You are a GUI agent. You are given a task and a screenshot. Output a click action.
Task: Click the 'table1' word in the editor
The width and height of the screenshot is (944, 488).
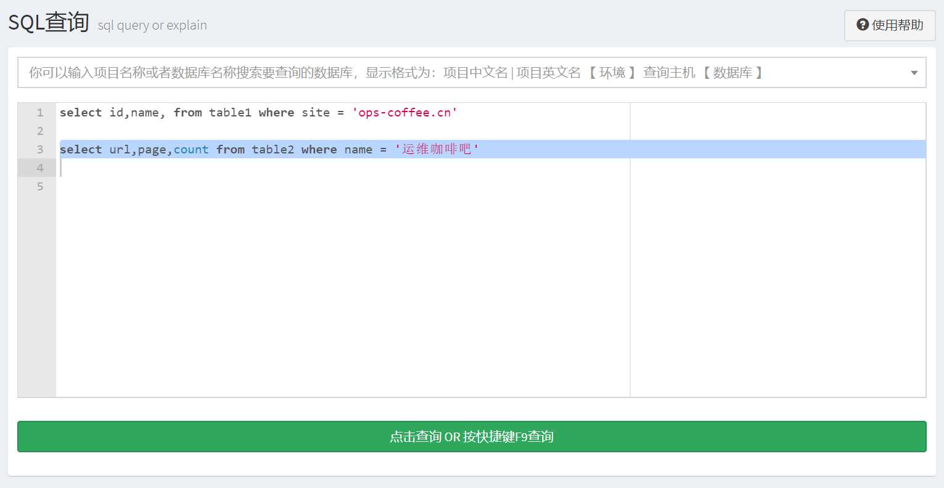point(230,113)
